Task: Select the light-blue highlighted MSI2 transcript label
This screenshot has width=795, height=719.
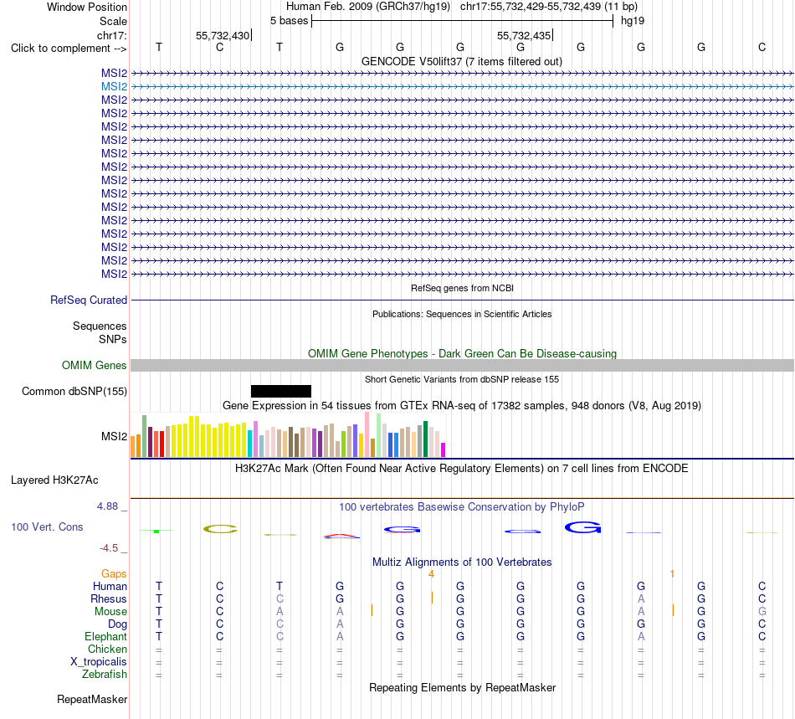Action: (x=114, y=87)
